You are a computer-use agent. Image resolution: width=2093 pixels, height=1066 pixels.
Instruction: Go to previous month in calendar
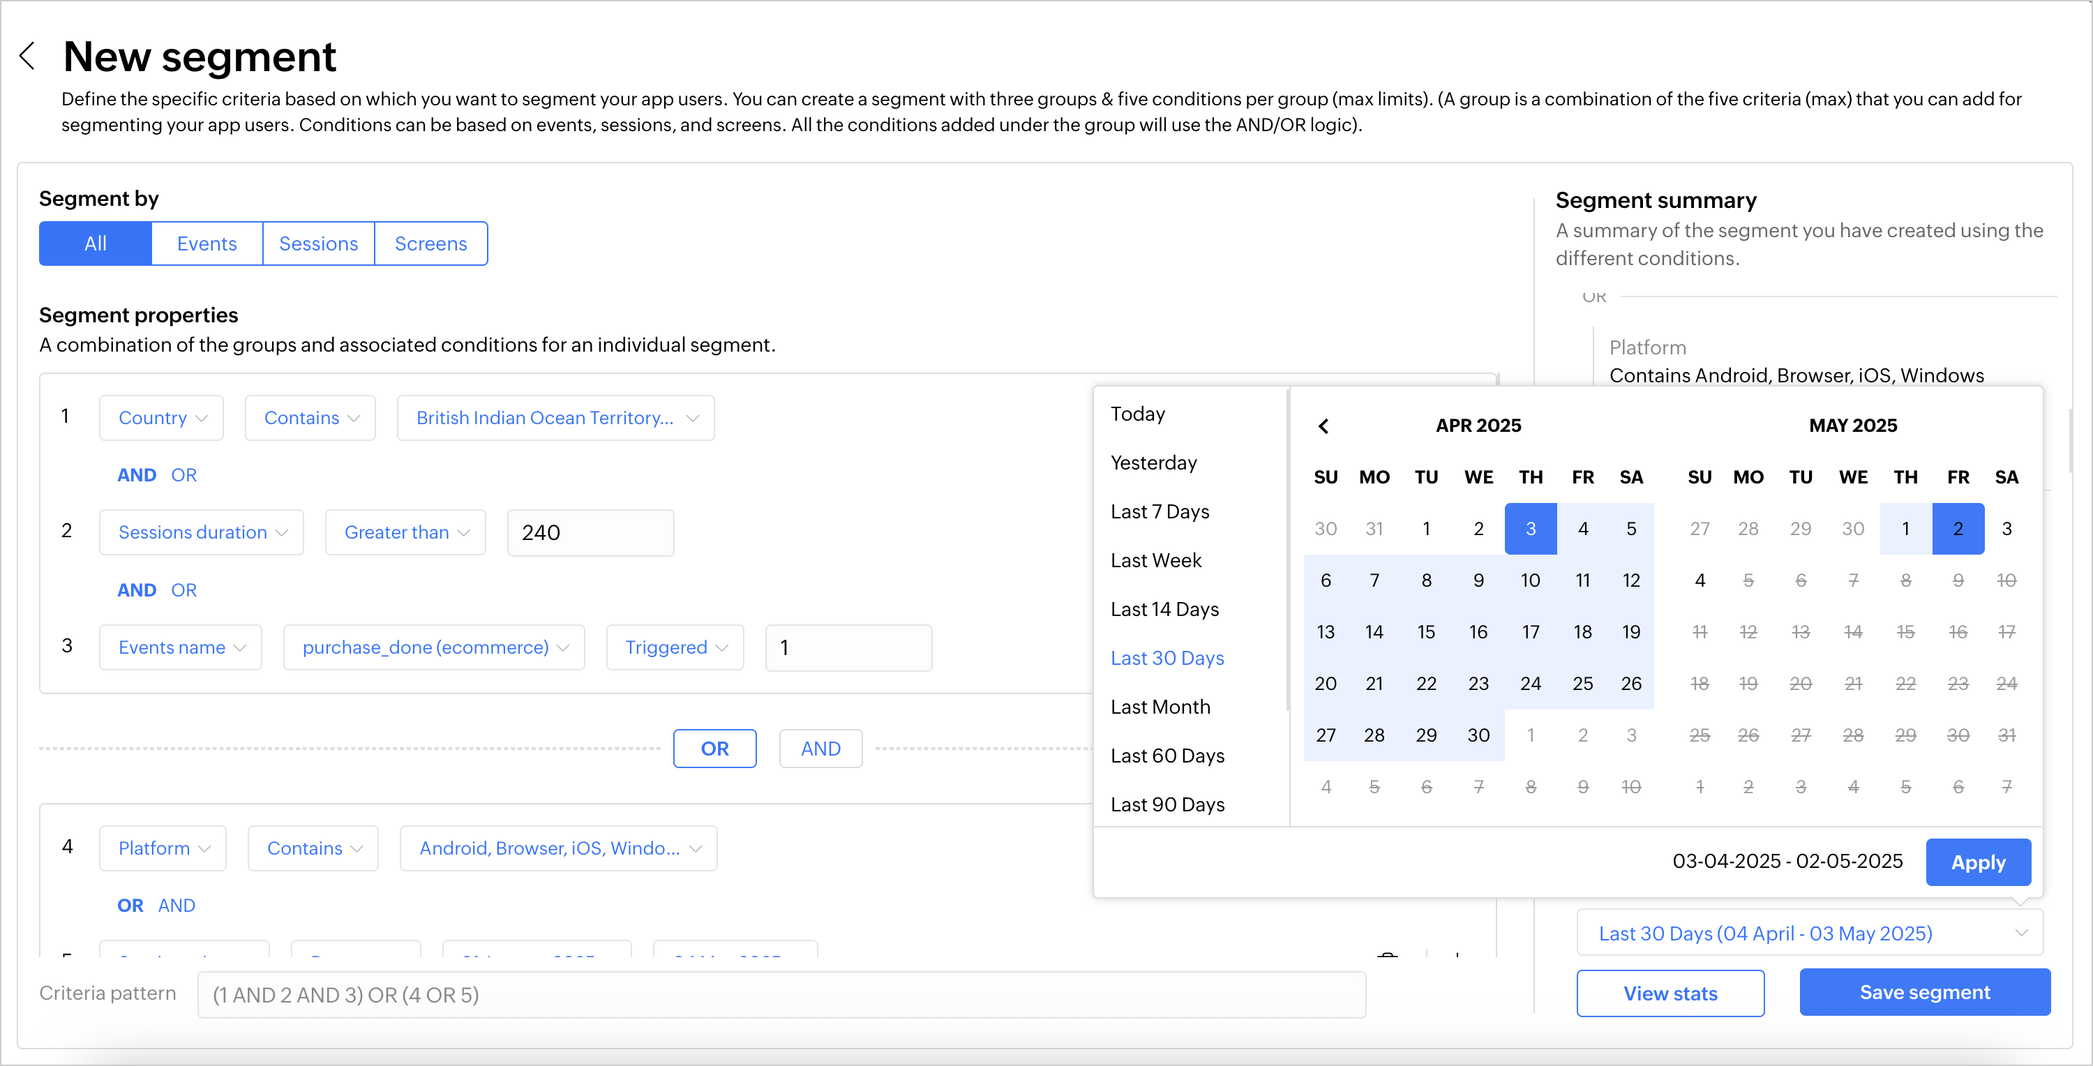pyautogui.click(x=1323, y=426)
